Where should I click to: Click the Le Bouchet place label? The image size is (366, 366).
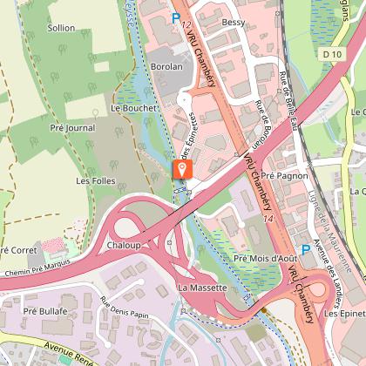pos(133,108)
